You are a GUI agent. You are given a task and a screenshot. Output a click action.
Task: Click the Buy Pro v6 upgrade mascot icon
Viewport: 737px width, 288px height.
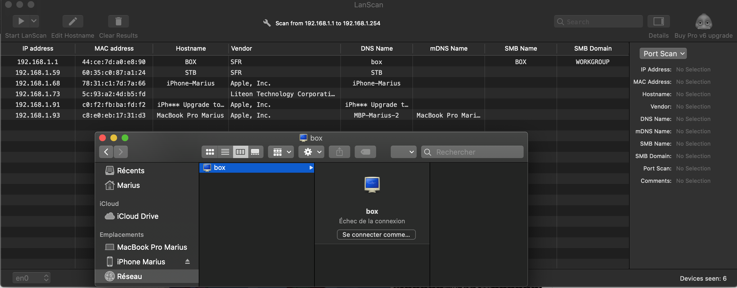703,22
